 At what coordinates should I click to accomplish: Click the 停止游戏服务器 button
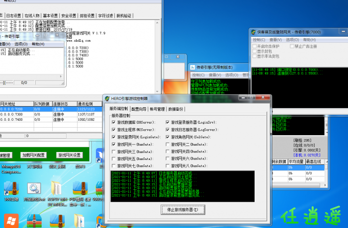coord(182,210)
